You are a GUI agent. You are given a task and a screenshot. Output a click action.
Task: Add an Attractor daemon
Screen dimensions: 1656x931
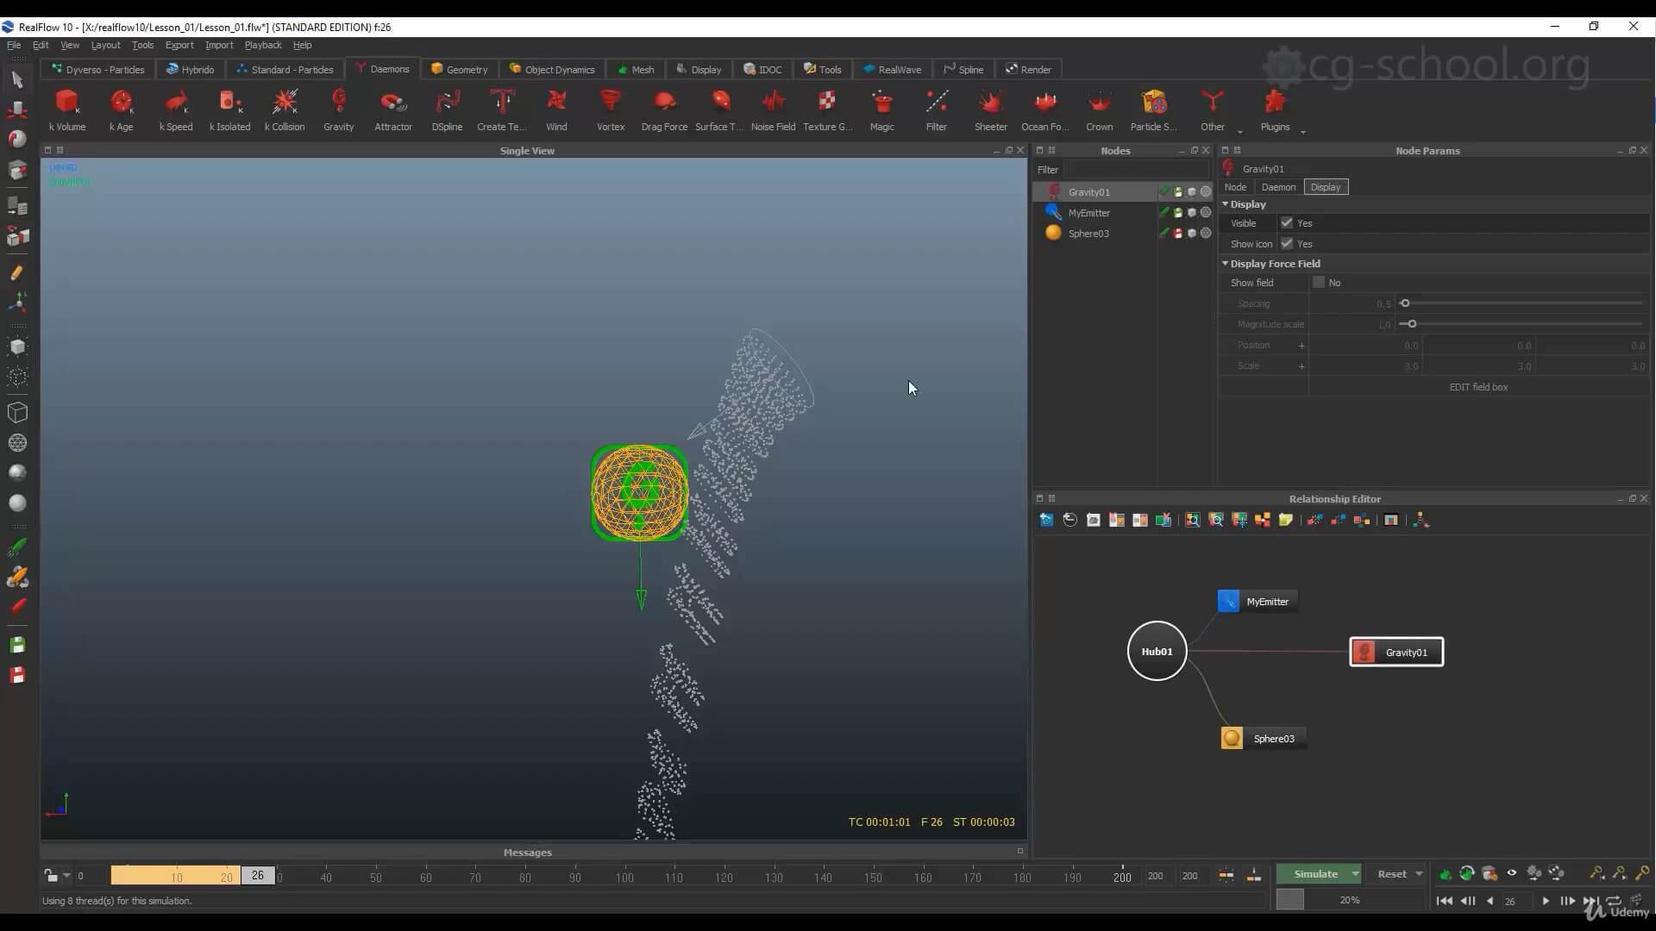[393, 109]
